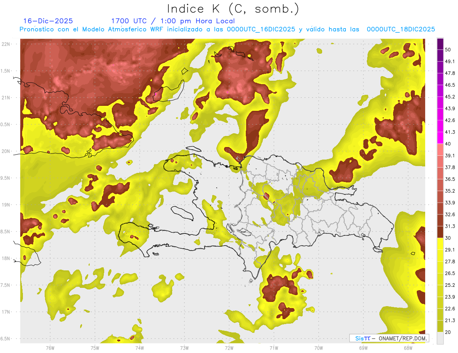
Task: Click the '75W' longitude label
Action: (95, 347)
